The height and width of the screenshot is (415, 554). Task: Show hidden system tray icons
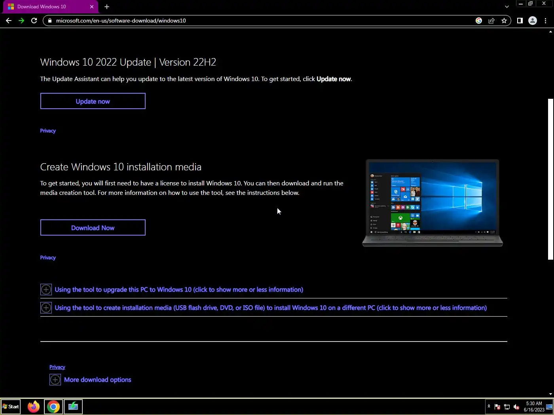(x=489, y=406)
